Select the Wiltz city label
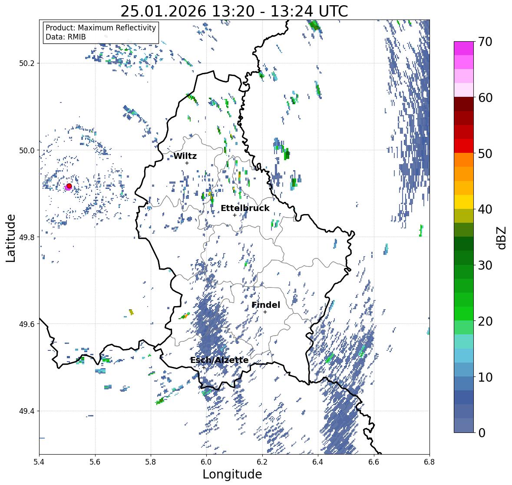 click(185, 156)
